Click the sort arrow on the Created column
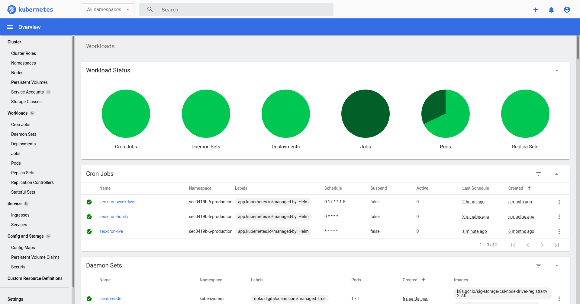 (x=530, y=188)
